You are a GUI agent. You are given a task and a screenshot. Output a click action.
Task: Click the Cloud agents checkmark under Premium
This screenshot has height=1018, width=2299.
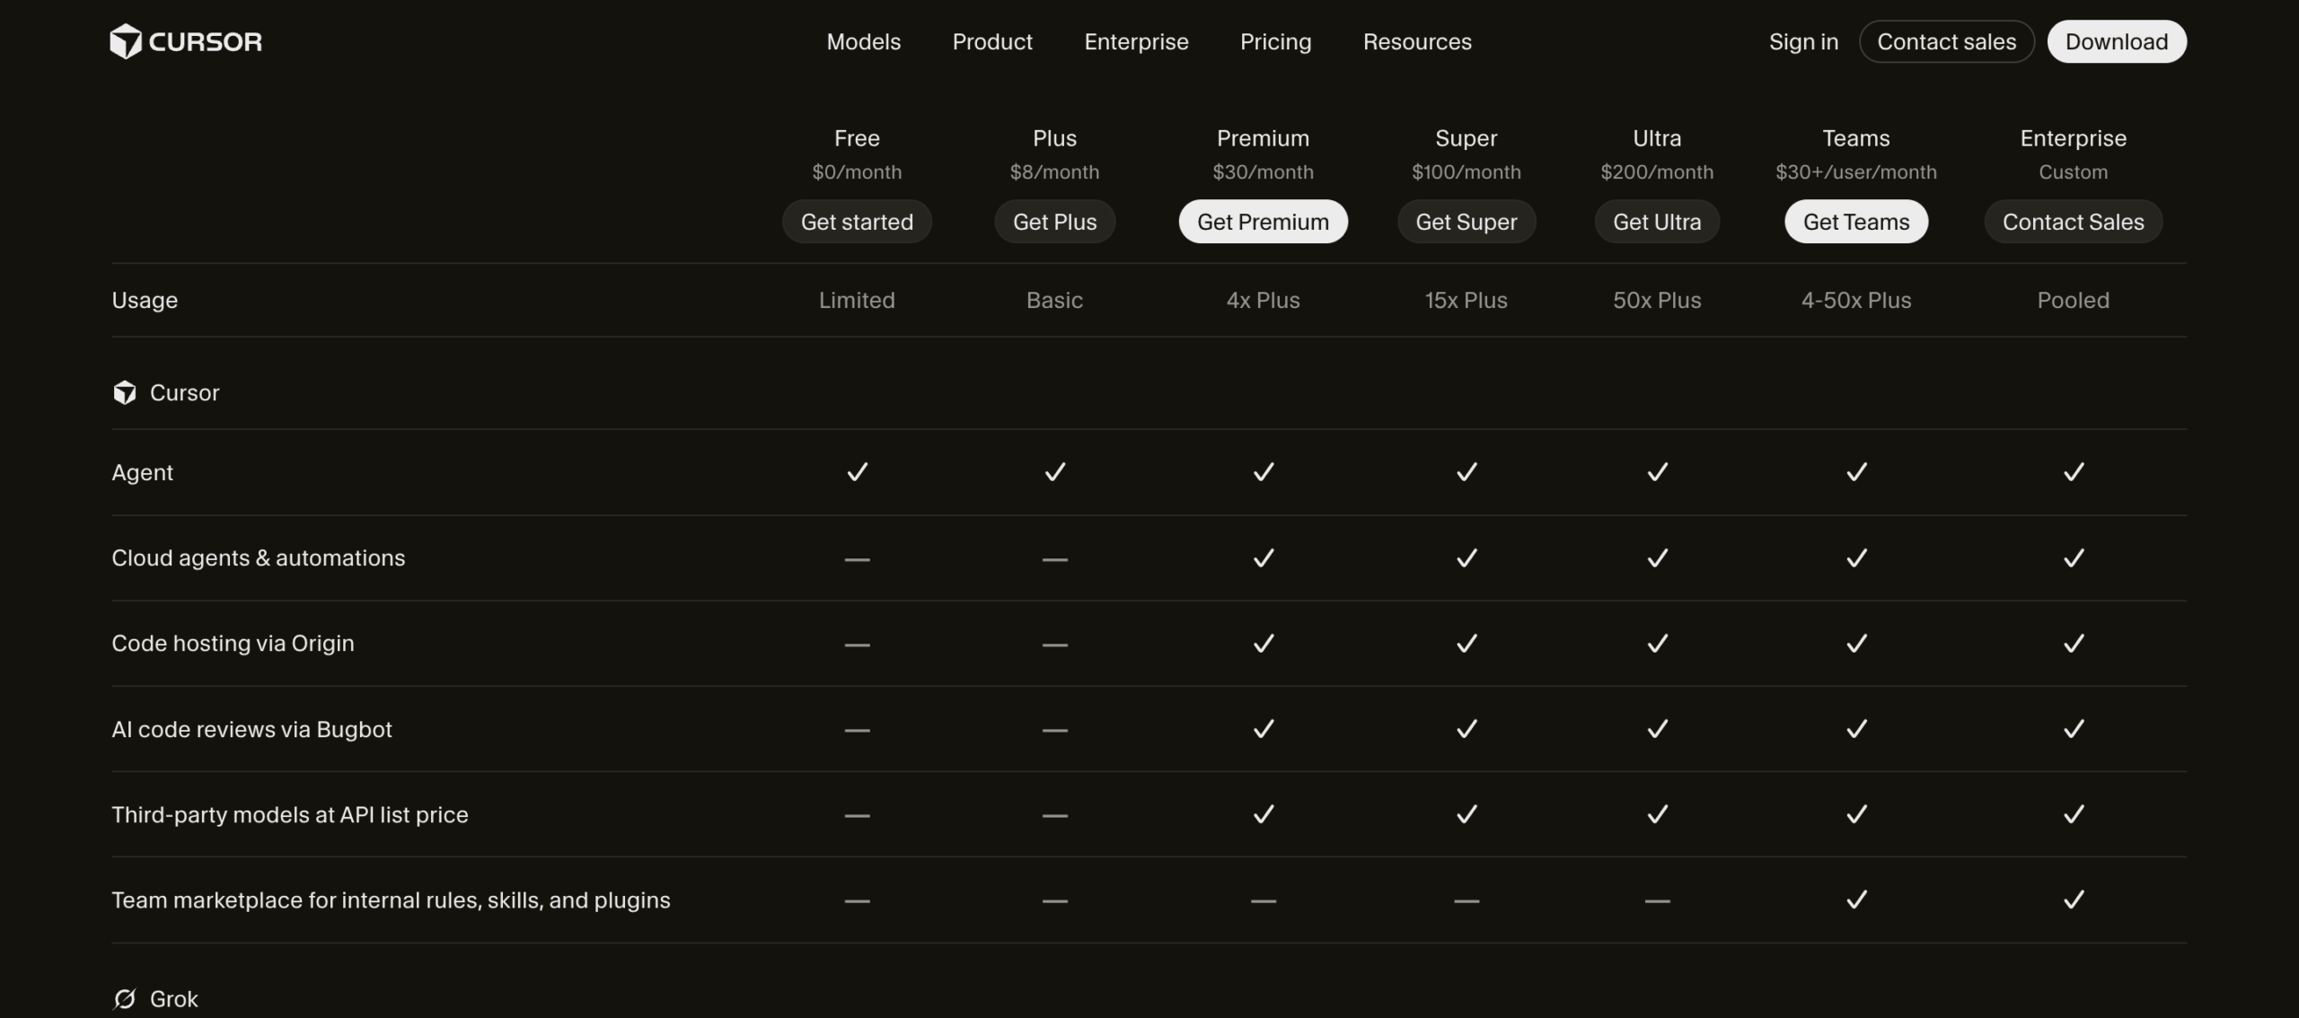coord(1264,557)
